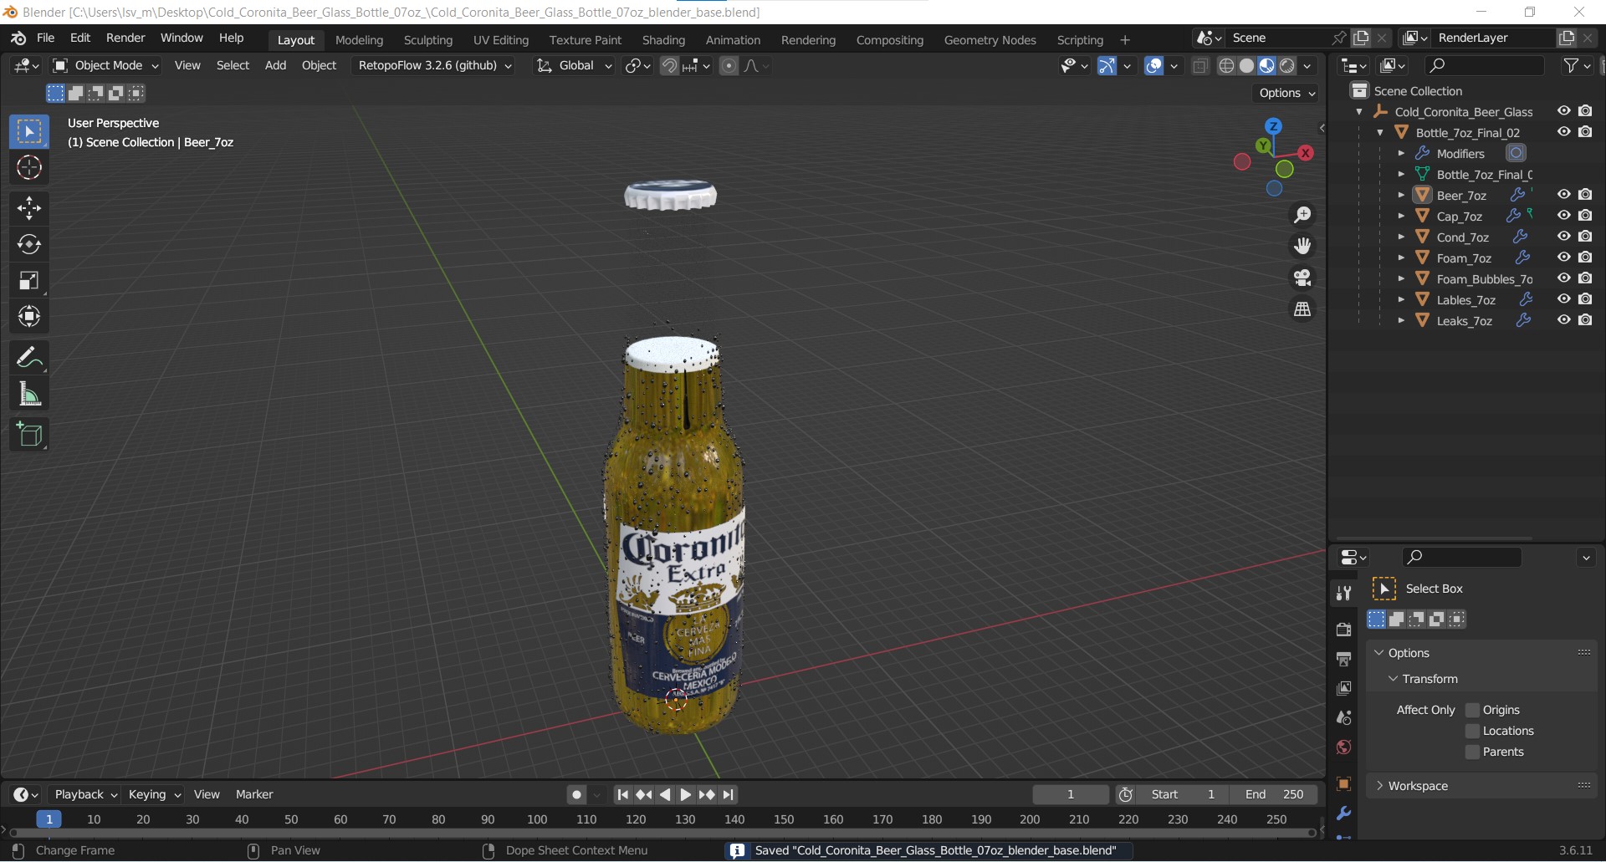
Task: Enable Affect Only Locations checkbox
Action: click(x=1473, y=731)
